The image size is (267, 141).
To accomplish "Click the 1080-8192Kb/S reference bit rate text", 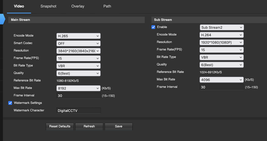I will pyautogui.click(x=68, y=81).
